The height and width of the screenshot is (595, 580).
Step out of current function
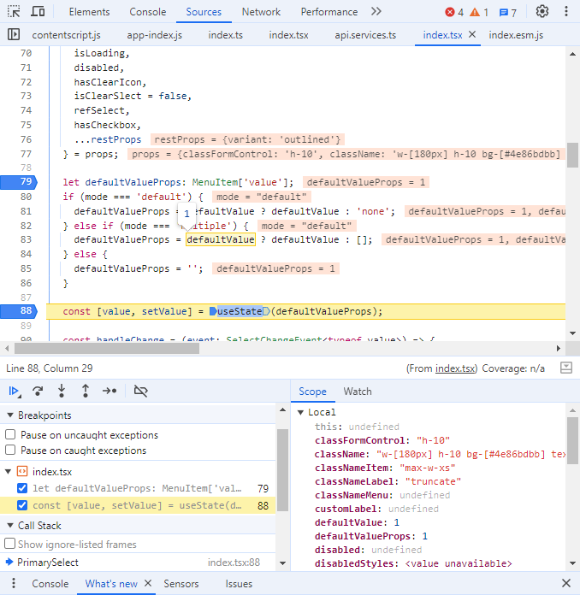point(86,391)
